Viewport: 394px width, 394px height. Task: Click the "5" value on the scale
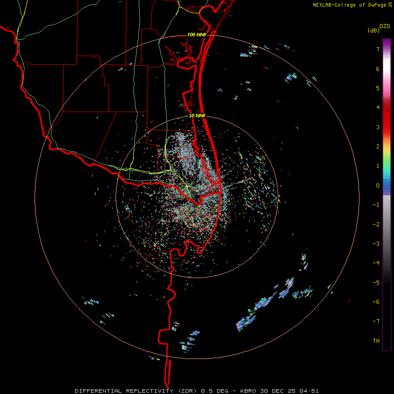(378, 88)
